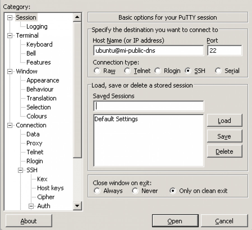Open the Selection settings category

coord(39,107)
